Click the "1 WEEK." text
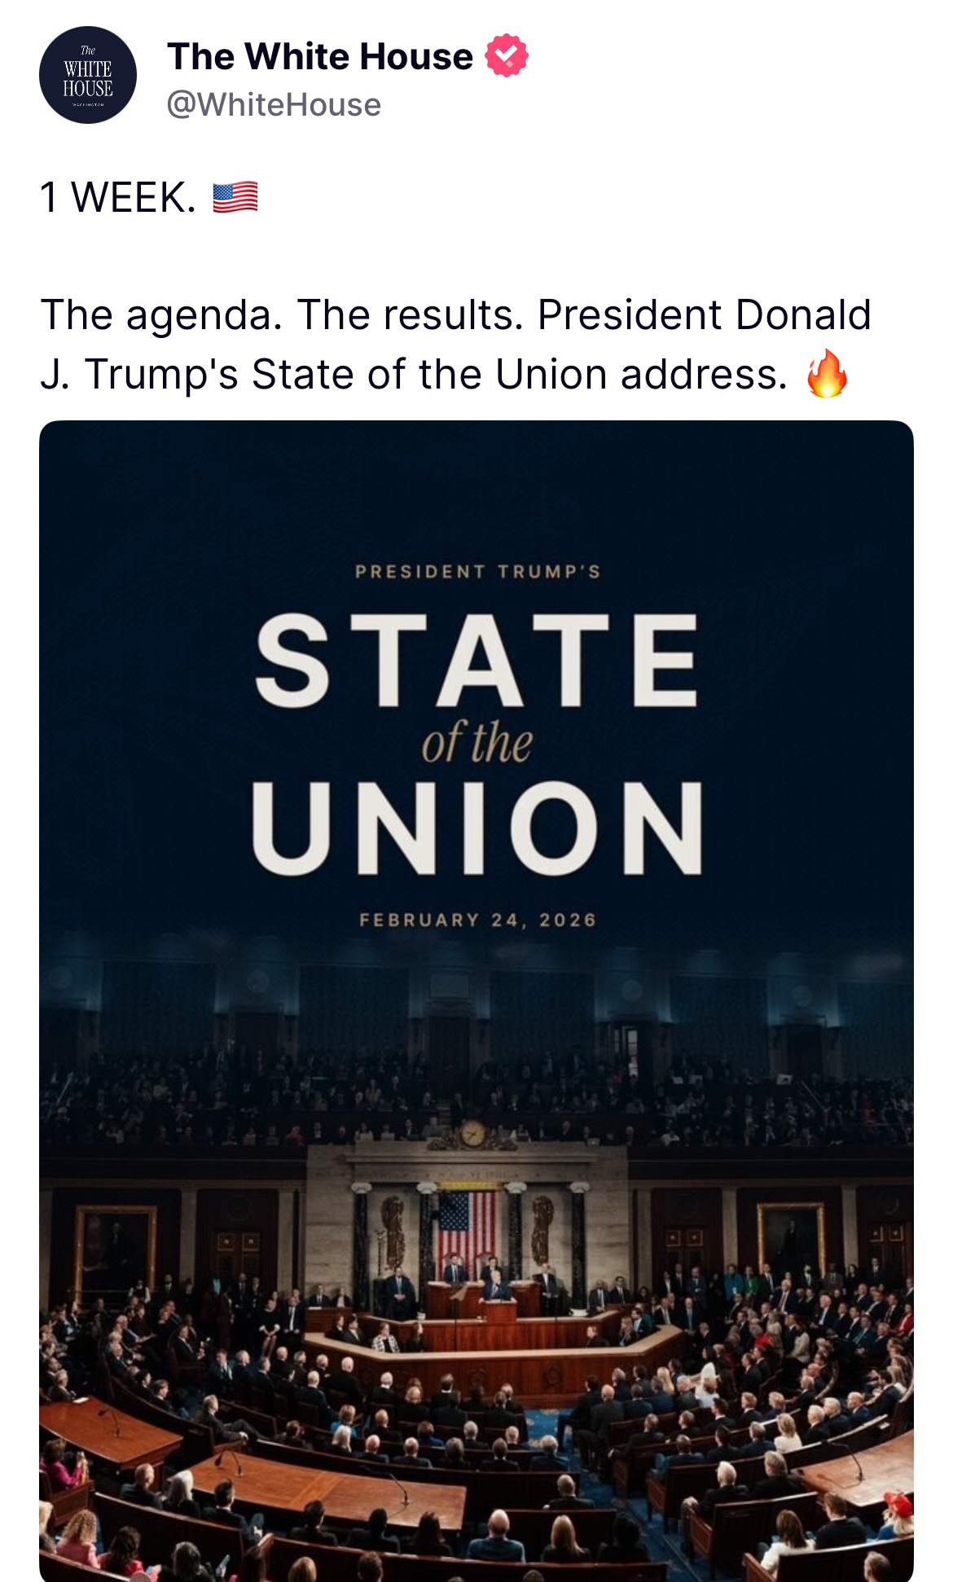The width and height of the screenshot is (953, 1582). pyautogui.click(x=118, y=198)
